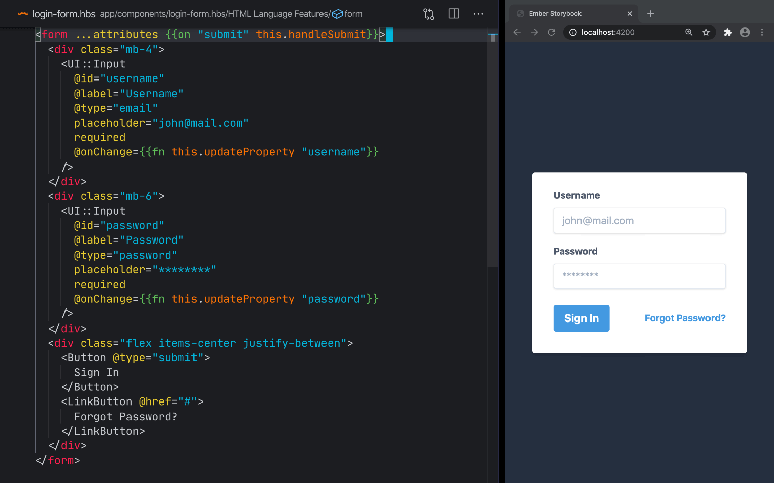This screenshot has height=483, width=774.
Task: View site information for localhost:4200
Action: [573, 32]
